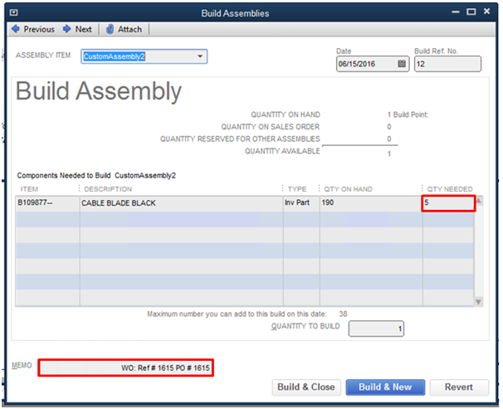The width and height of the screenshot is (503, 409).
Task: Open the calendar picker beside the Date field
Action: click(402, 64)
